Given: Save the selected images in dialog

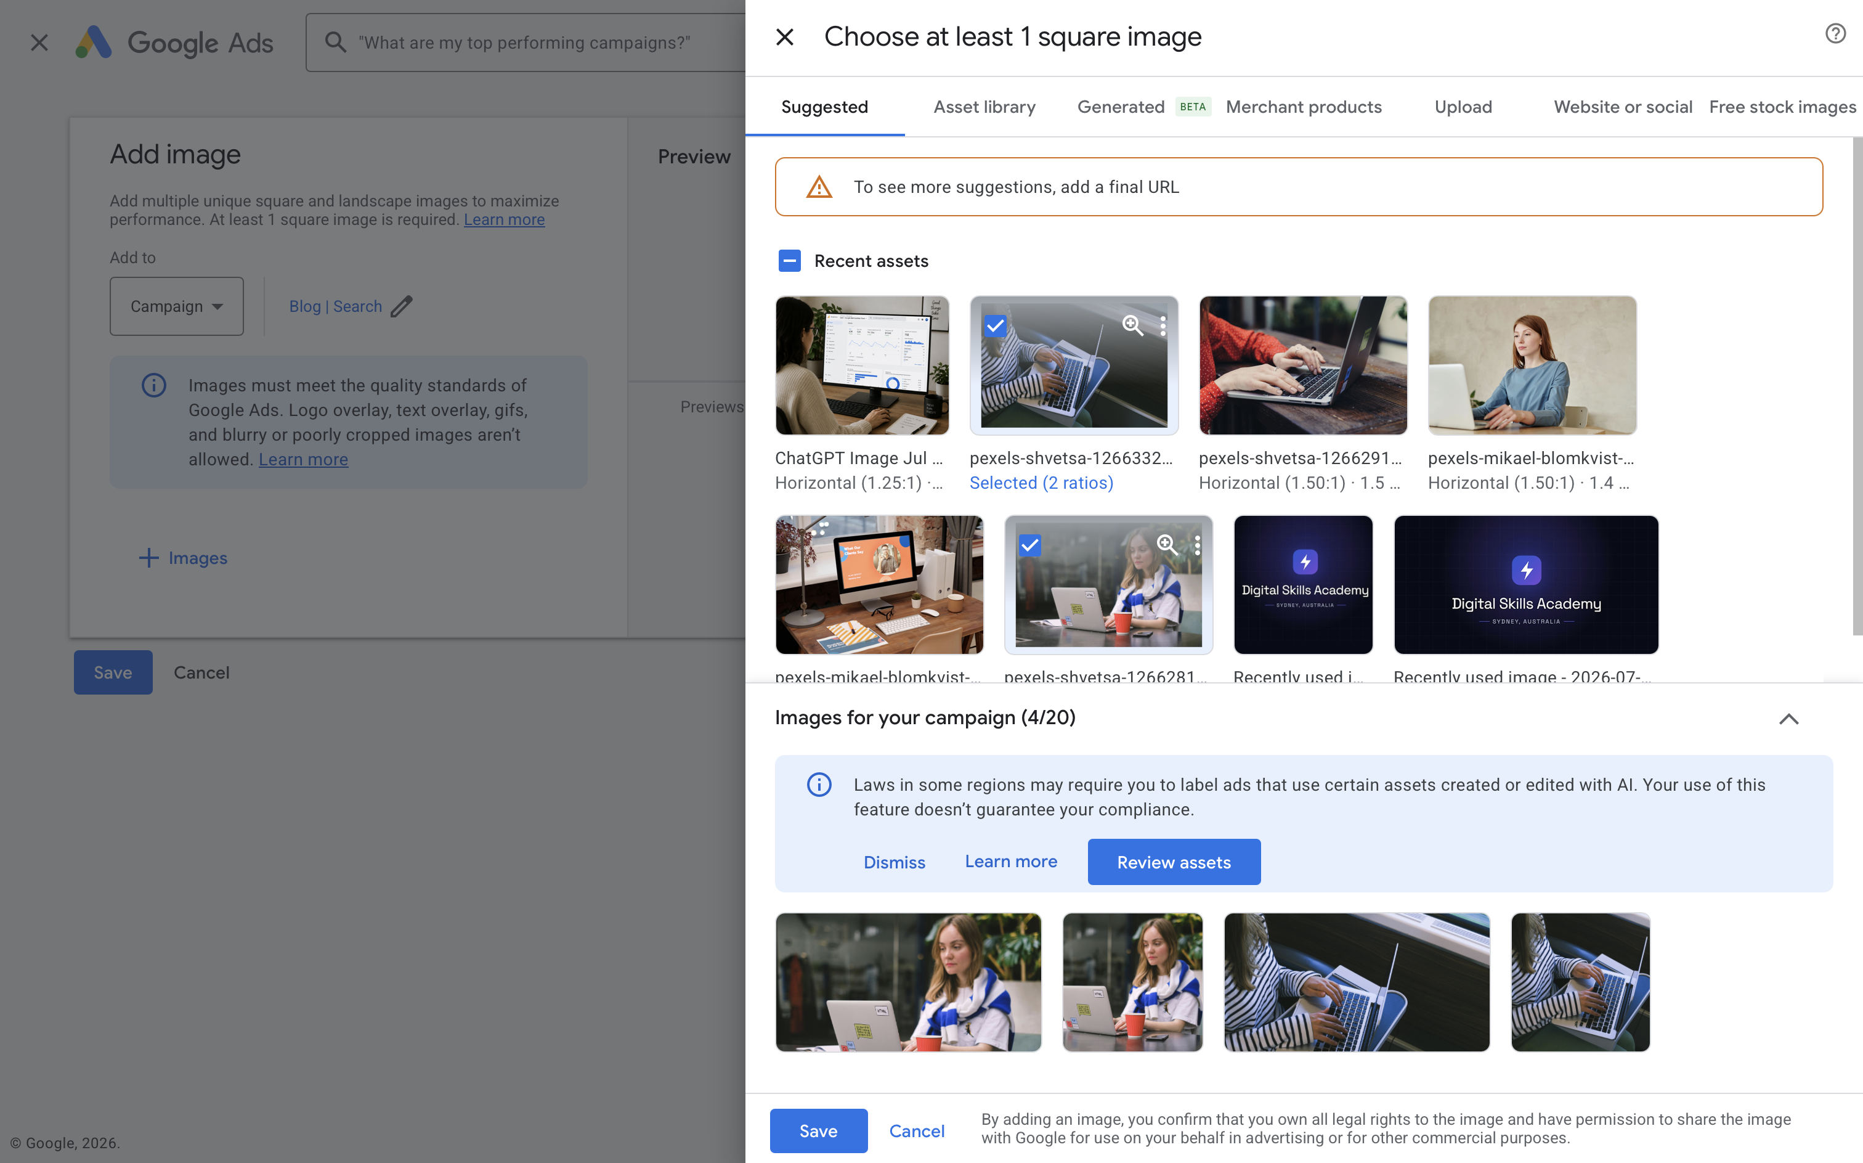Looking at the screenshot, I should pyautogui.click(x=818, y=1131).
